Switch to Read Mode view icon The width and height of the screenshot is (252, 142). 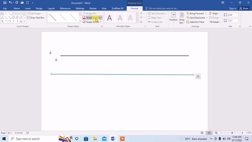202,133
